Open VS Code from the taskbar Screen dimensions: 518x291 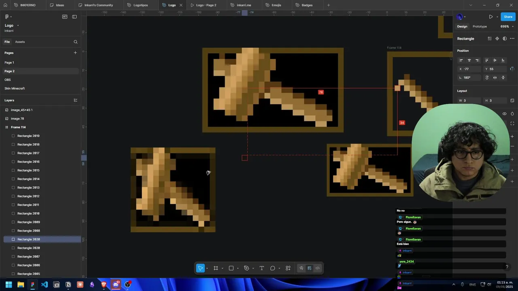pos(45,285)
